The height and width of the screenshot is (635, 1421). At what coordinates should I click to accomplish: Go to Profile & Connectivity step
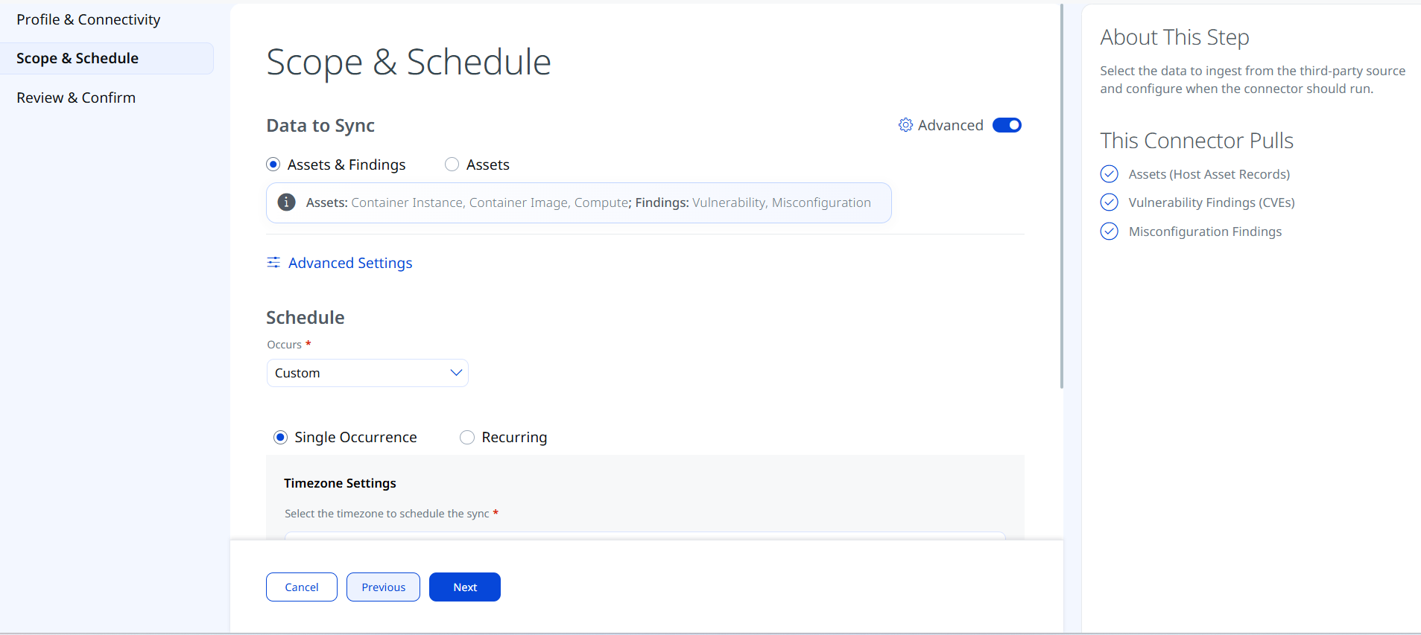coord(88,19)
